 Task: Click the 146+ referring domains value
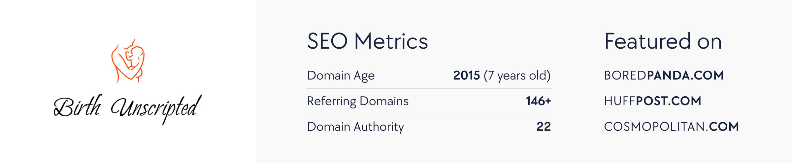[538, 101]
